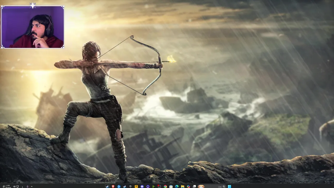334x188 pixels.
Task: Open Google Chrome from the taskbar
Action: click(165, 186)
